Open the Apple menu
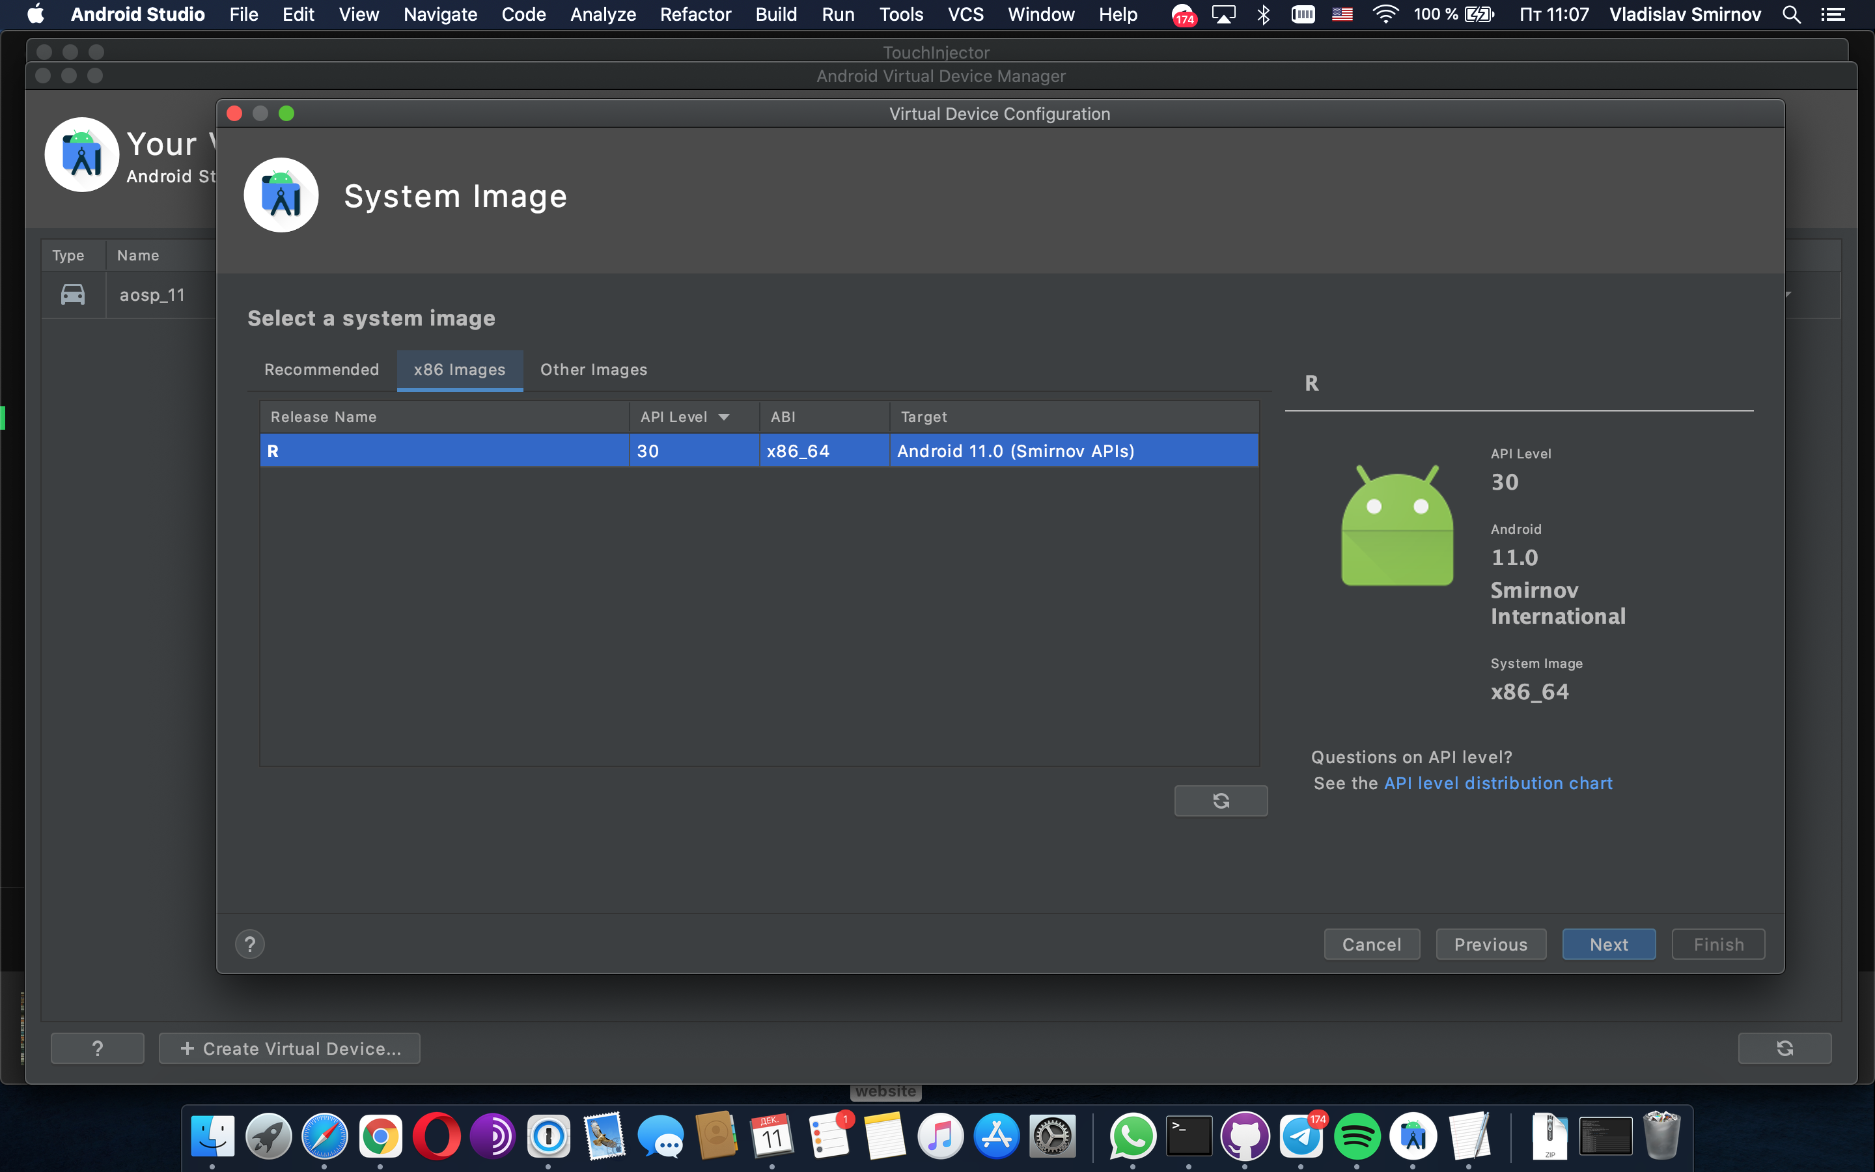This screenshot has height=1172, width=1875. click(x=36, y=14)
